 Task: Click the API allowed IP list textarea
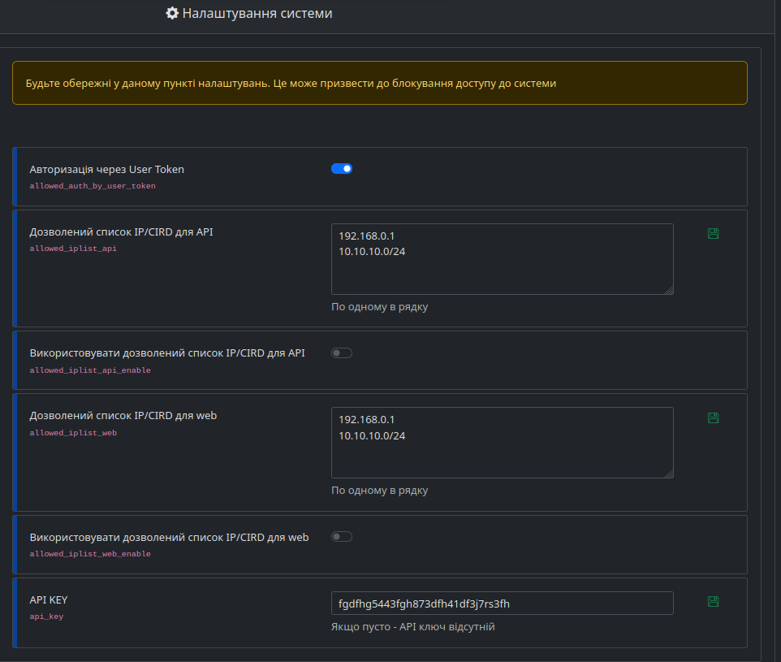click(502, 259)
